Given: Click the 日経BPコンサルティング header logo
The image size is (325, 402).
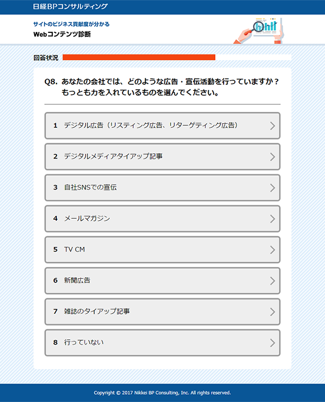Looking at the screenshot, I should pyautogui.click(x=71, y=7).
